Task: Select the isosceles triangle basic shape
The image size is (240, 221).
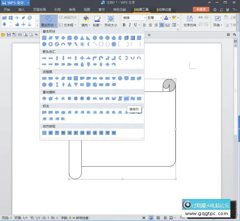Action: click(82, 38)
